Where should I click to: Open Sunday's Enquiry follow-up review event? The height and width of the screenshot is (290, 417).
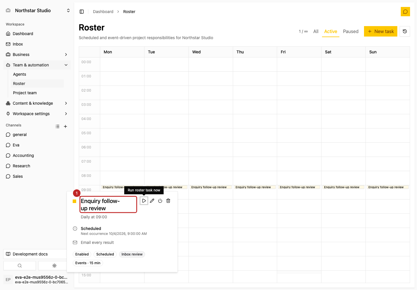388,187
